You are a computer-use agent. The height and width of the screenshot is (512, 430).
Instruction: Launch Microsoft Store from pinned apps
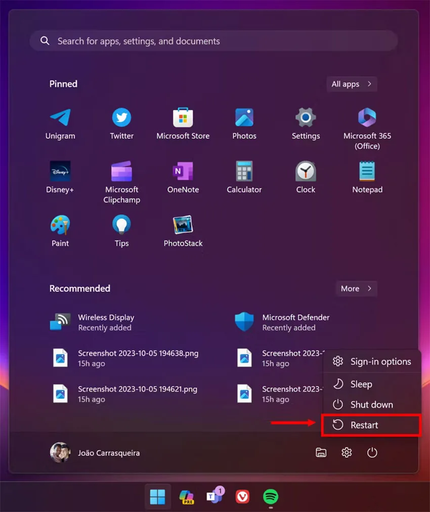(x=183, y=124)
